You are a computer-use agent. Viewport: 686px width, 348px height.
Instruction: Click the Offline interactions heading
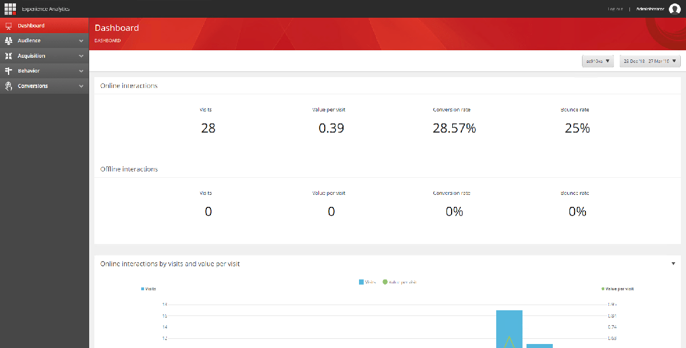pyautogui.click(x=129, y=169)
